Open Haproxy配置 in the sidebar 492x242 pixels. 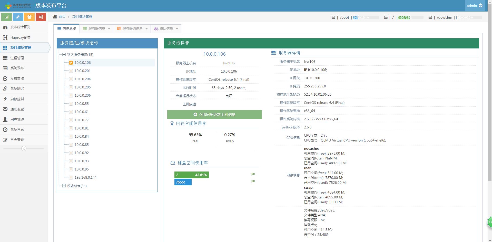24,37
